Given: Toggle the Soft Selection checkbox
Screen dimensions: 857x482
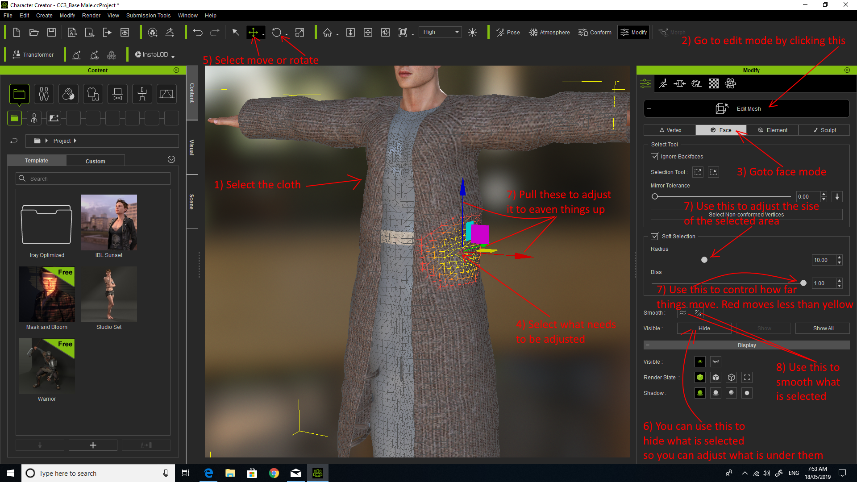Looking at the screenshot, I should (655, 237).
